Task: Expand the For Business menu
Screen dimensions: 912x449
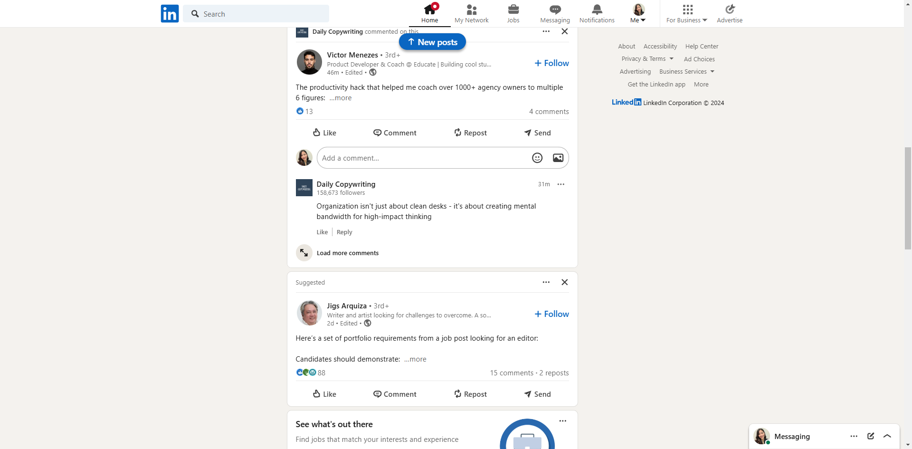Action: point(687,14)
